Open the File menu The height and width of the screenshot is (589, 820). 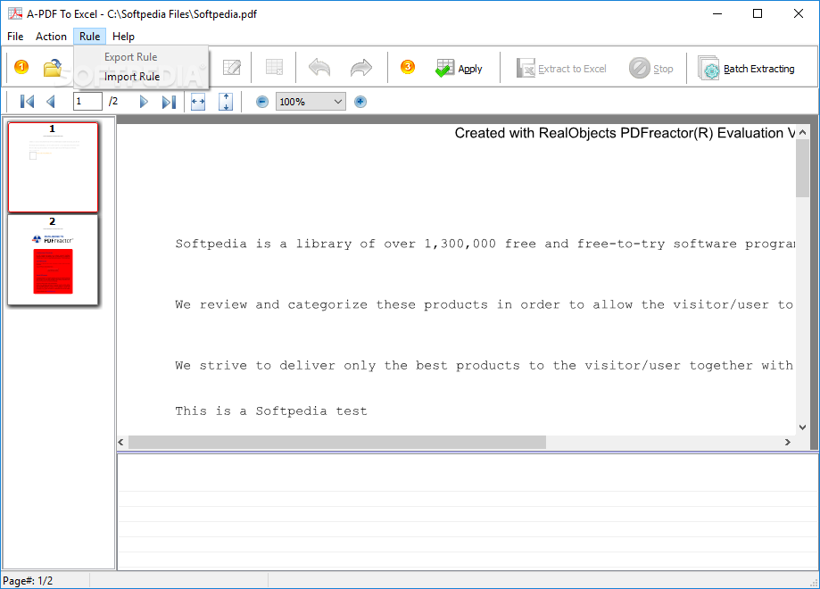tap(15, 36)
